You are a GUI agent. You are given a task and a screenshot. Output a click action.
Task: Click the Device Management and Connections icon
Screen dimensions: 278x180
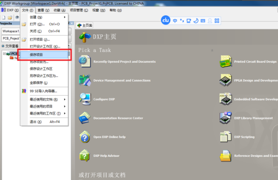(x=85, y=80)
